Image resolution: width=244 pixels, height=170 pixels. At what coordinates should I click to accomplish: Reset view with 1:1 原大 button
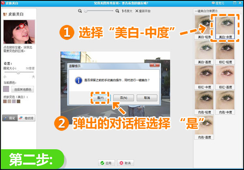[x=127, y=11]
